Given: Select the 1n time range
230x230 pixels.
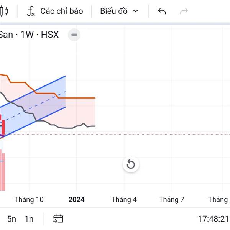Looking at the screenshot, I should [29, 219].
